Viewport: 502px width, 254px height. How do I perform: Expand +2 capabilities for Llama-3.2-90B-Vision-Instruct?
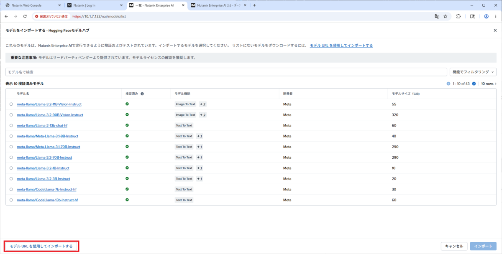[202, 115]
